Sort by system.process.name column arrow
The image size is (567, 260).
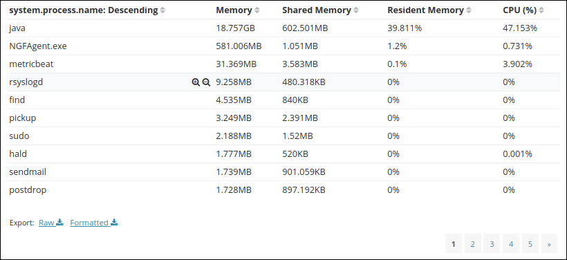click(162, 10)
